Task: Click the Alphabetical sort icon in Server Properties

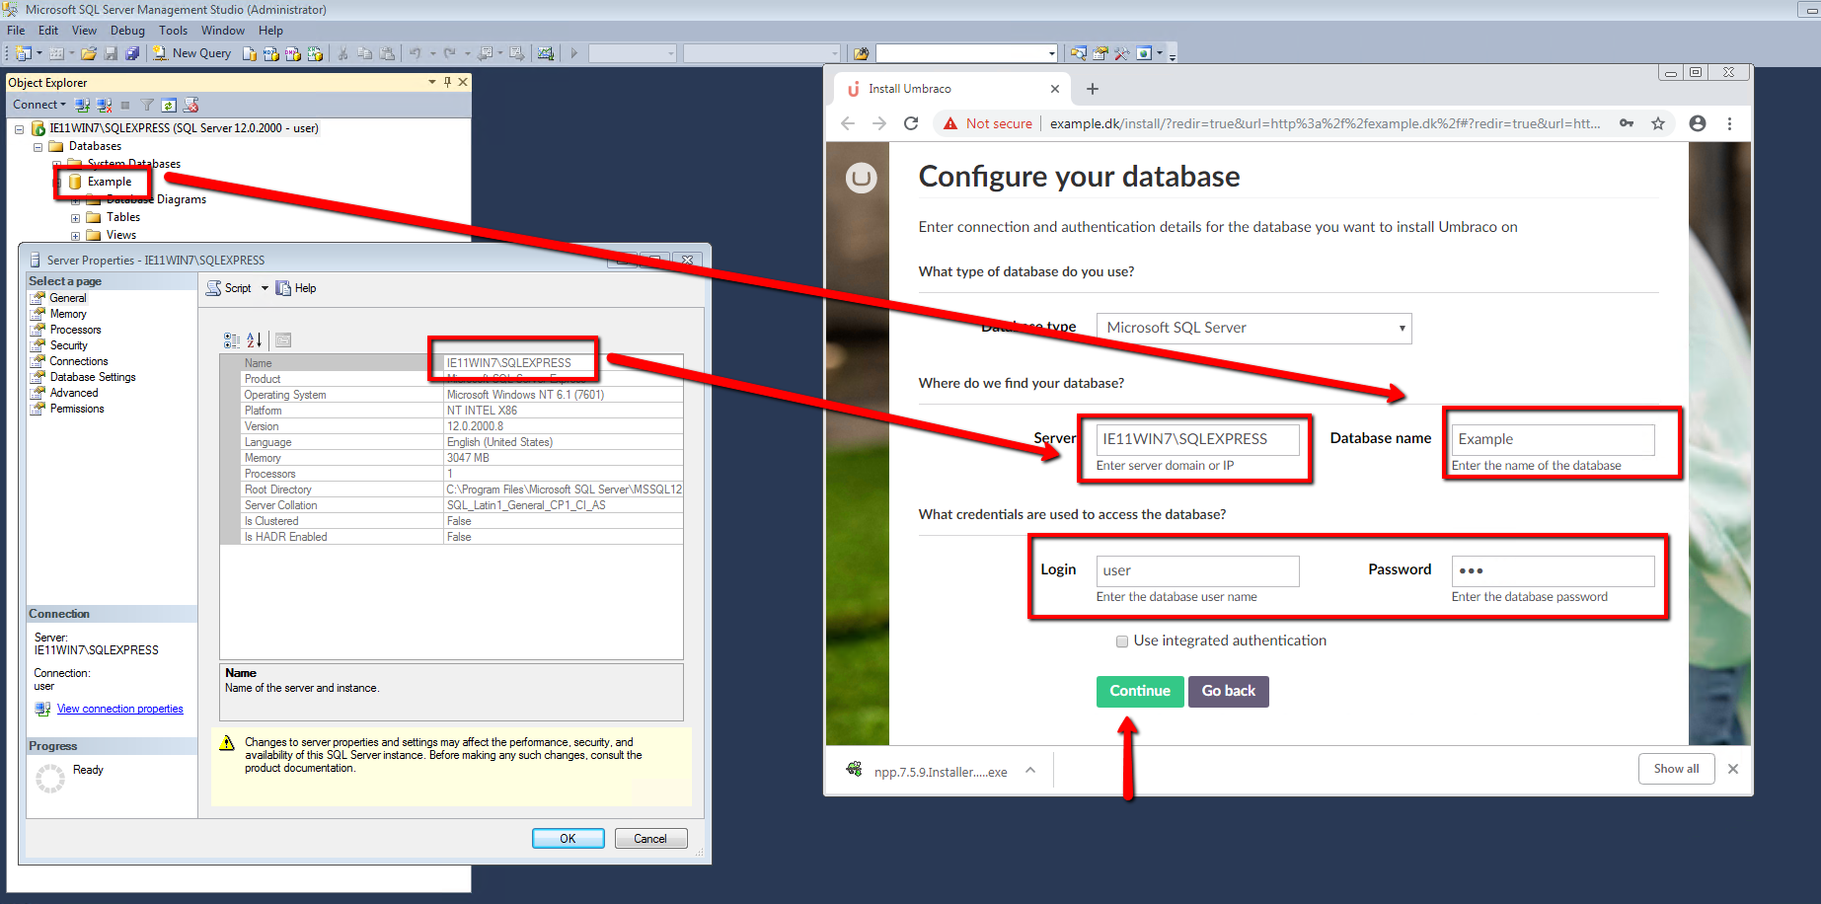Action: click(255, 340)
